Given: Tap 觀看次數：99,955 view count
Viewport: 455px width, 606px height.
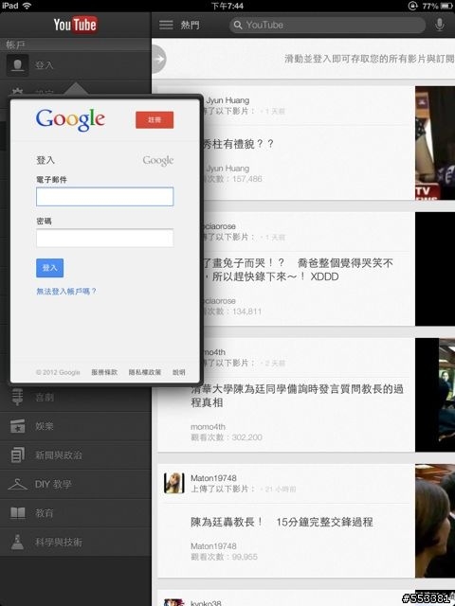Looking at the screenshot, I should pyautogui.click(x=224, y=557).
